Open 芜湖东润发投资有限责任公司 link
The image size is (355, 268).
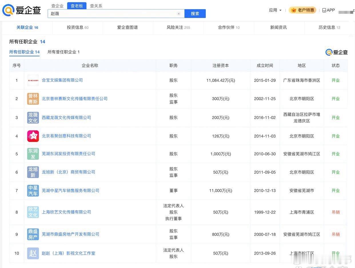click(68, 154)
